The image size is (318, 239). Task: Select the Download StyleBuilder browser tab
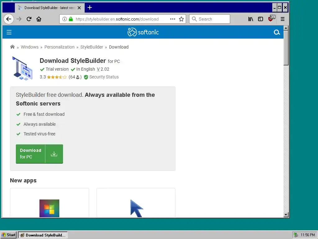[49, 8]
